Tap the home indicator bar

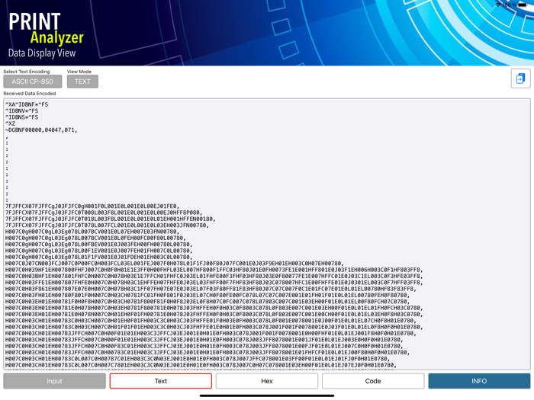pos(267,395)
